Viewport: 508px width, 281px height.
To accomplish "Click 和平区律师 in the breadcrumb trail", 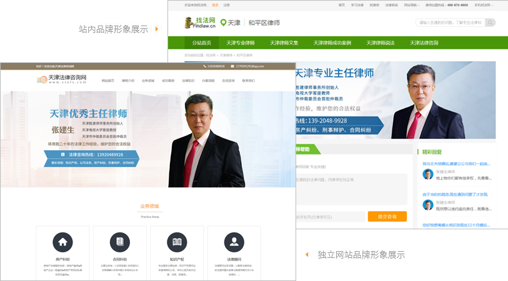I will coord(244,55).
